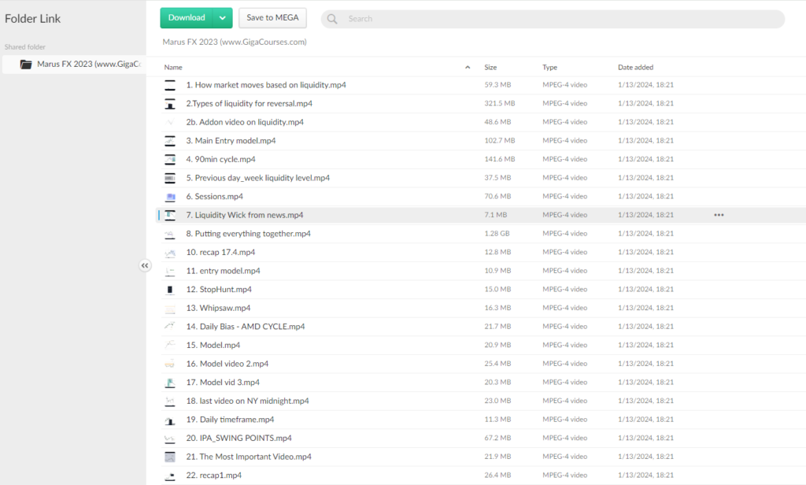Click the file icon for 17. Model vid 3.mp4

pos(170,383)
